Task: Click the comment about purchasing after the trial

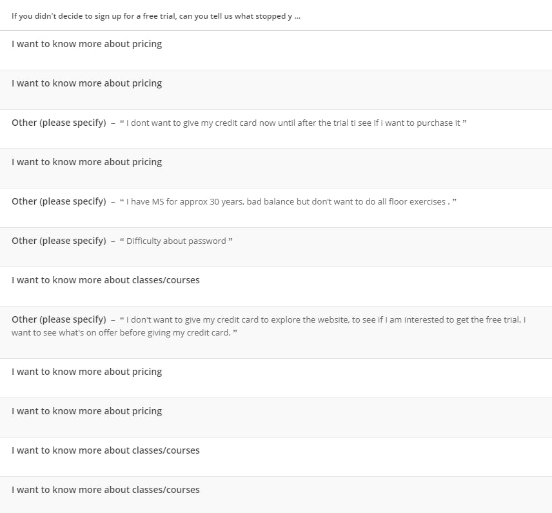Action: click(293, 123)
